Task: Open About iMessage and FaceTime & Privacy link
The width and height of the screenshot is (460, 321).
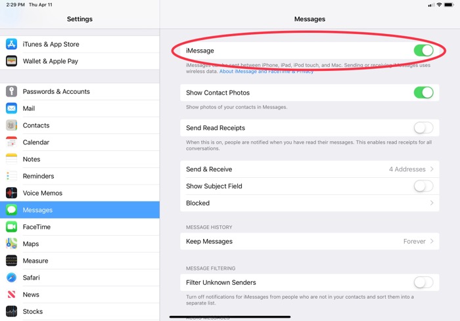Action: [266, 72]
